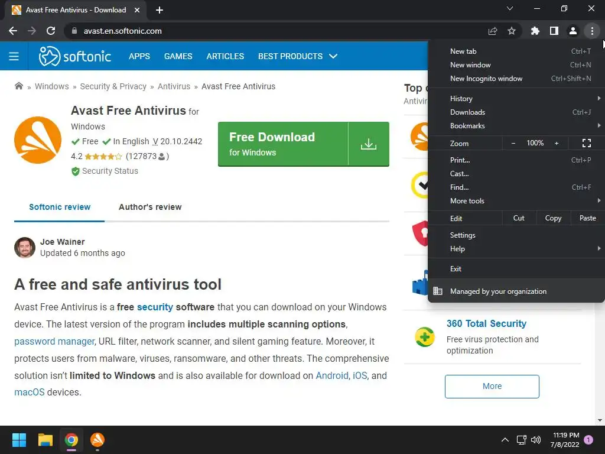The height and width of the screenshot is (454, 605).
Task: Open the Softonic hamburger menu
Action: point(14,56)
